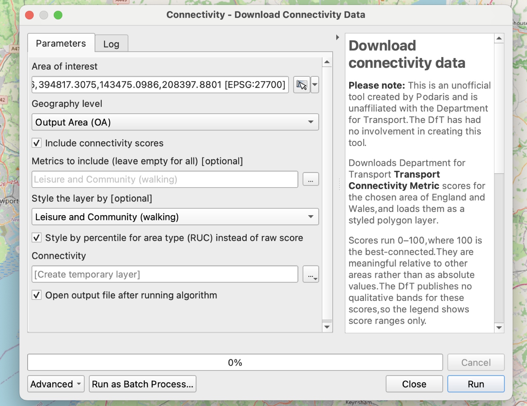This screenshot has width=527, height=406.
Task: Click the red window close button
Action: [30, 15]
